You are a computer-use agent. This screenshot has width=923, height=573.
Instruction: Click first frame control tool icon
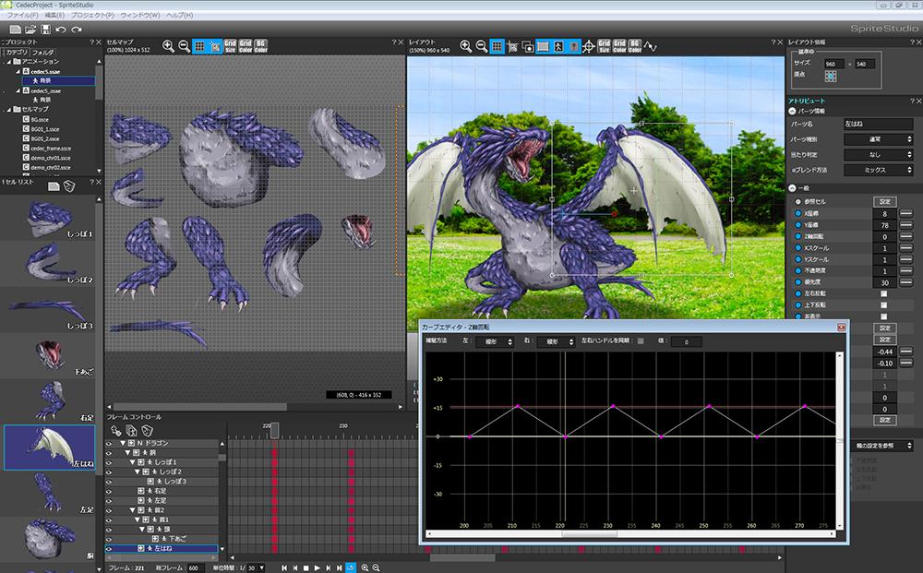coord(116,431)
